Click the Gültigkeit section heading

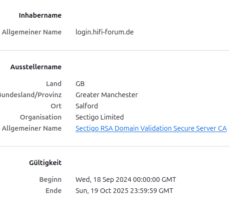click(x=45, y=163)
